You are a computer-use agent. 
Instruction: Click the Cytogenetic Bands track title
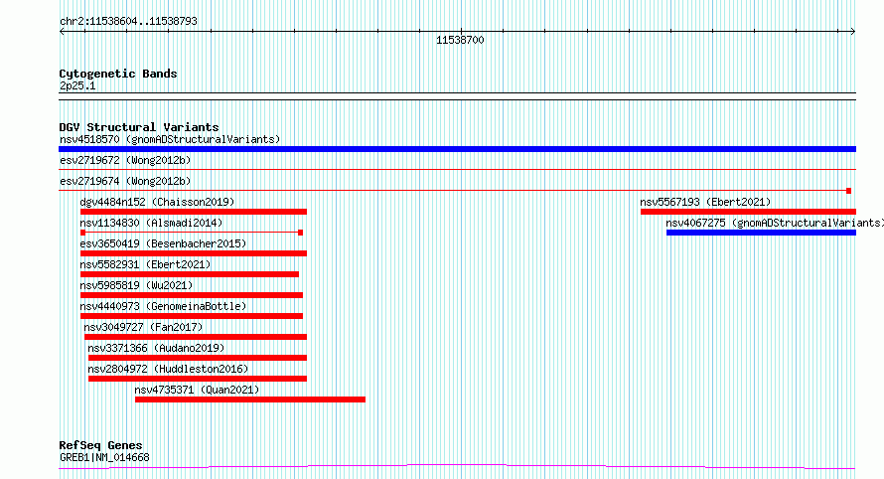(x=118, y=74)
